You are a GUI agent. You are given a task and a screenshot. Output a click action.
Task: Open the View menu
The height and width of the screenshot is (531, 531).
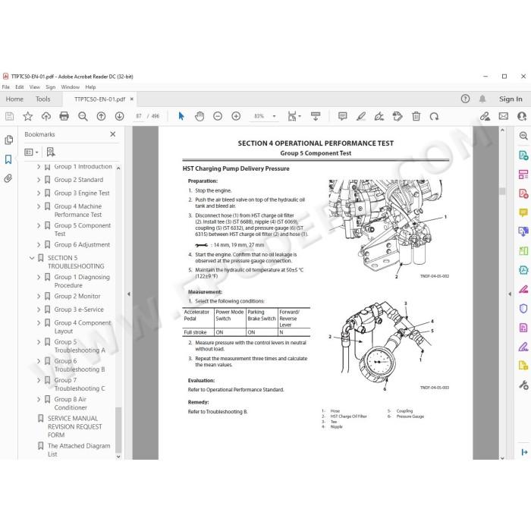tap(35, 87)
